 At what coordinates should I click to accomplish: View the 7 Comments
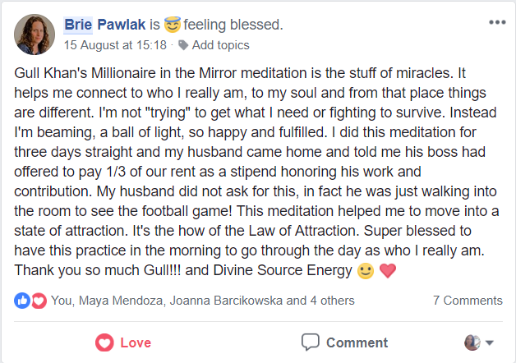pos(467,301)
